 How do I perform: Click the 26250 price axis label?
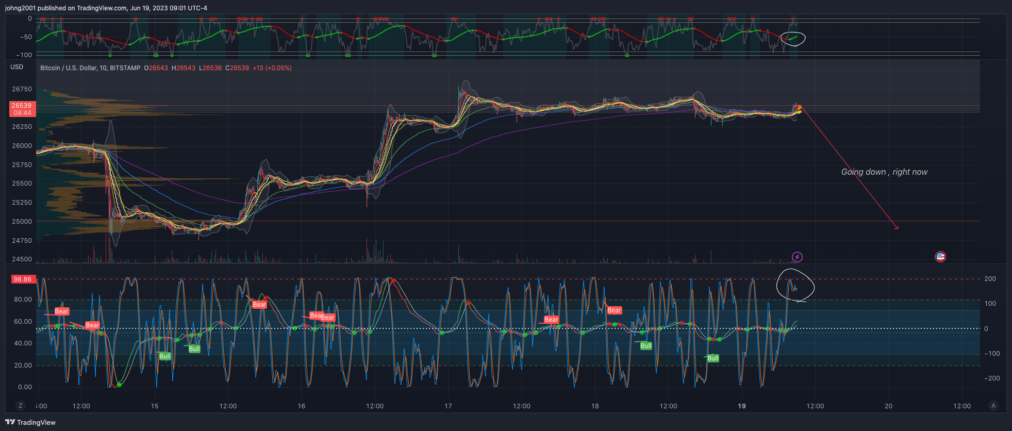click(x=22, y=127)
